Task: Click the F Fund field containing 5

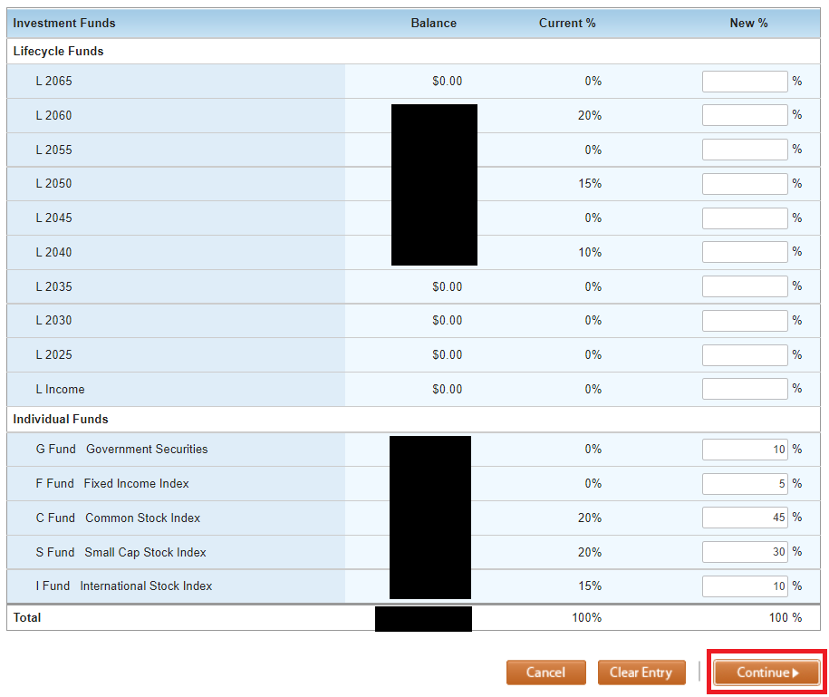Action: coord(744,483)
